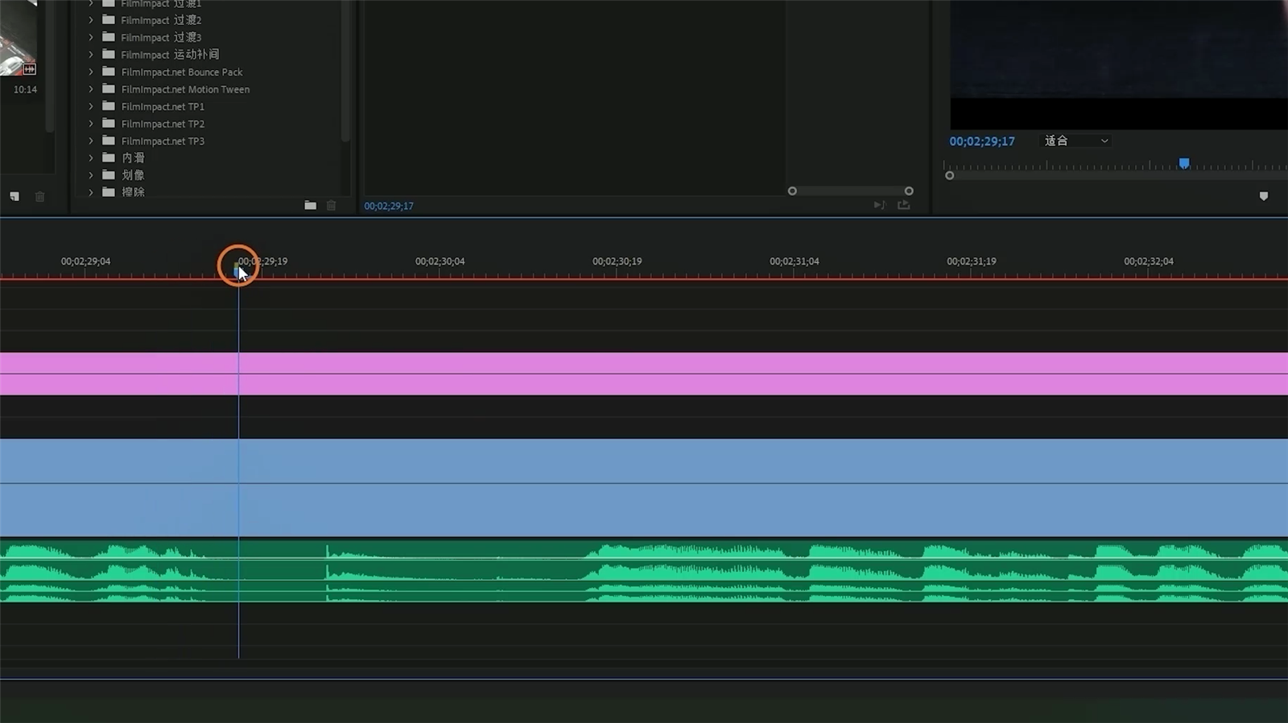The width and height of the screenshot is (1288, 723).
Task: Open the 适合 zoom level dropdown
Action: pos(1077,141)
